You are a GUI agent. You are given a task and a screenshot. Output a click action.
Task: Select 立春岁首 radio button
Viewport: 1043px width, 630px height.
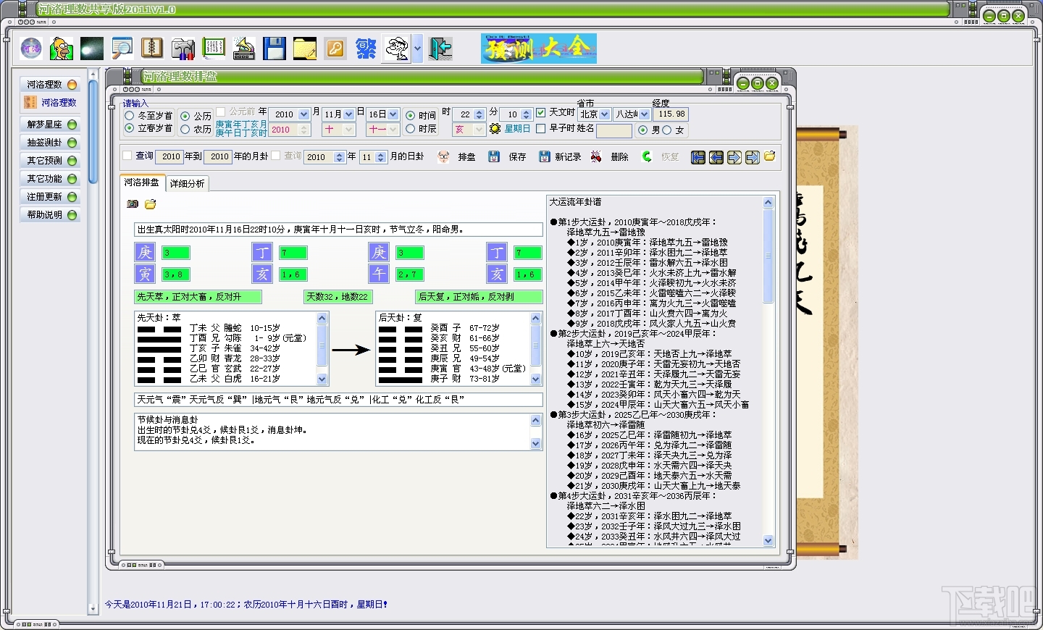[x=130, y=128]
